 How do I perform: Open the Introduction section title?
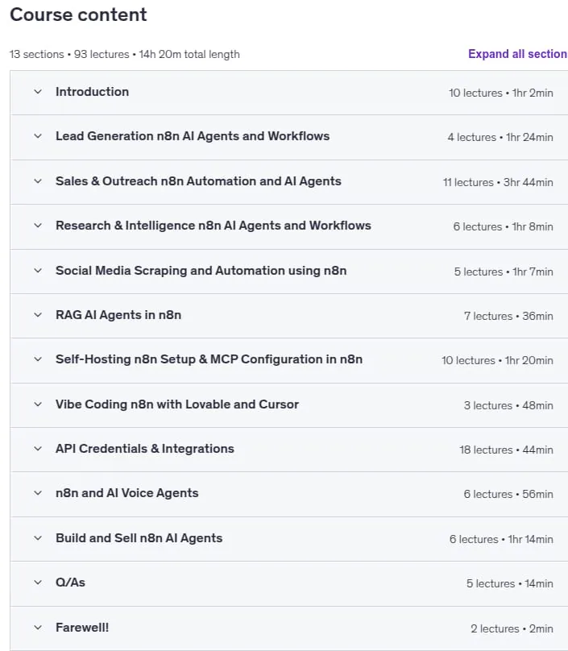coord(92,92)
